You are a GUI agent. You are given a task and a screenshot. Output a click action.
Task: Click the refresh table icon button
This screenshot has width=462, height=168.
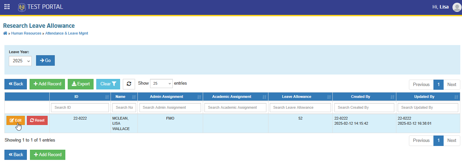[129, 84]
